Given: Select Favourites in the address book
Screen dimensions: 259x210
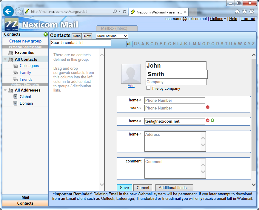Looking at the screenshot, I should tap(24, 53).
